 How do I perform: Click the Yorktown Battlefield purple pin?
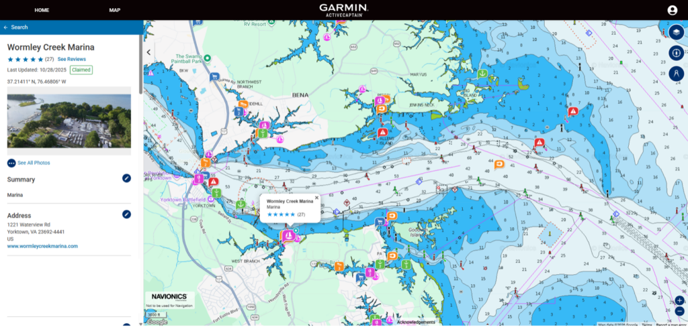(x=210, y=199)
